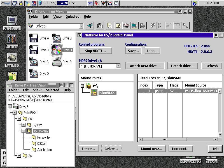Open the NDFS Drive(s) dropdown list

click(x=118, y=66)
